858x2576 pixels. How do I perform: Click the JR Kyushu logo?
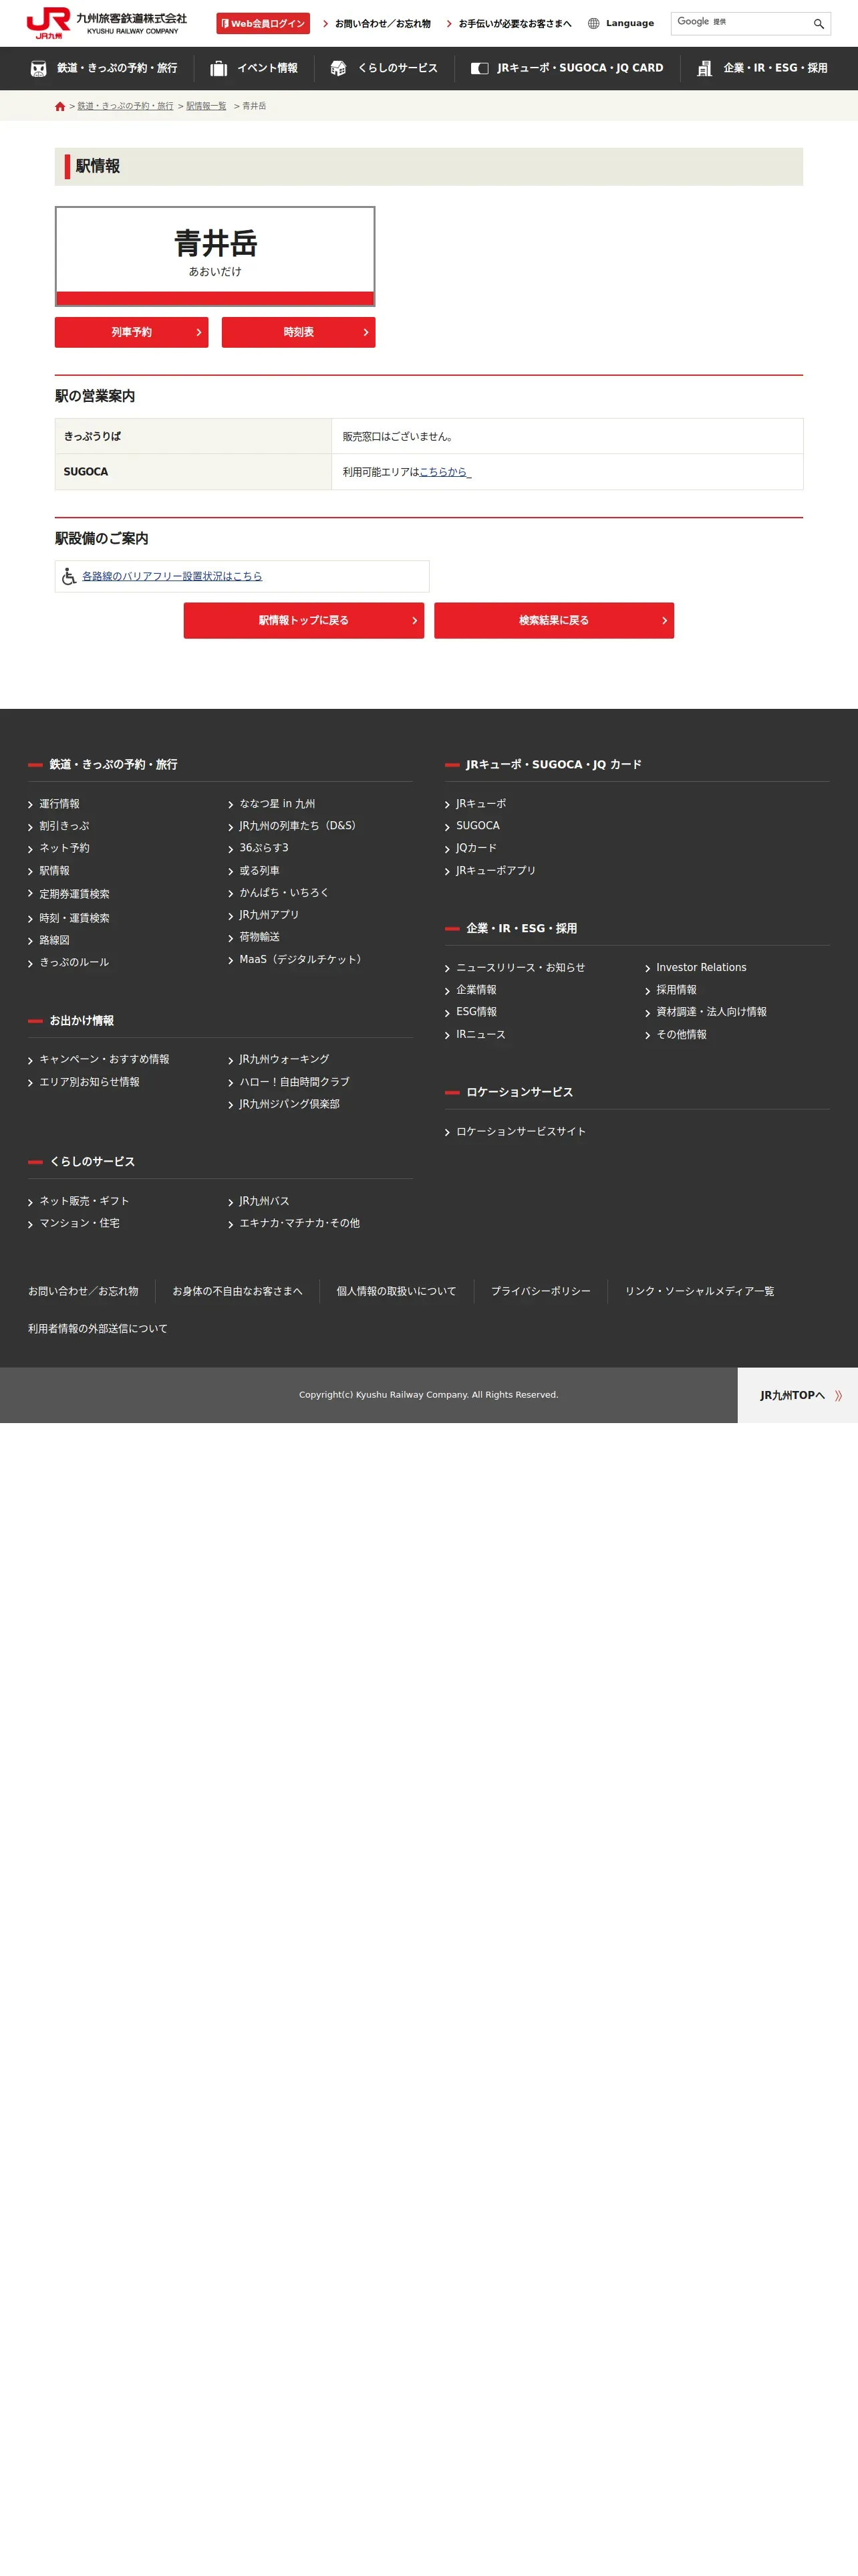107,22
